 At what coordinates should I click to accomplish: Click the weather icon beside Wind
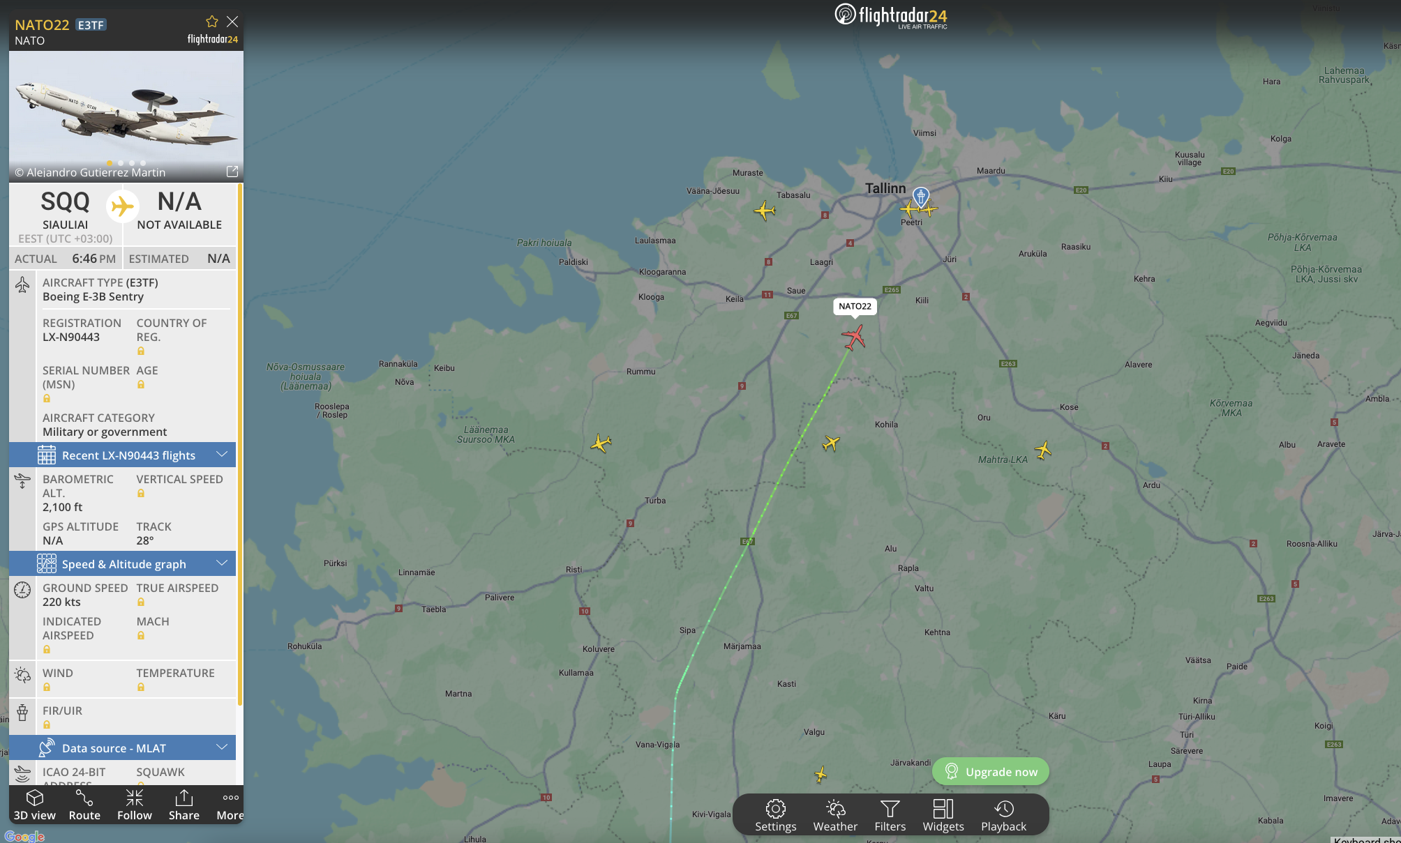[22, 675]
